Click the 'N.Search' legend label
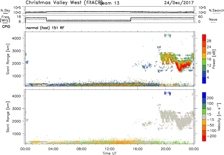Image resolution: width=224 pixels, height=155 pixels. pos(216,10)
